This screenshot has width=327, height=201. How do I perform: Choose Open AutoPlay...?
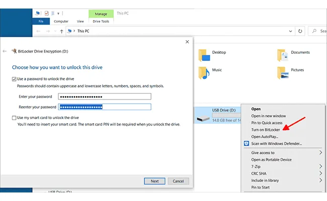pos(265,137)
